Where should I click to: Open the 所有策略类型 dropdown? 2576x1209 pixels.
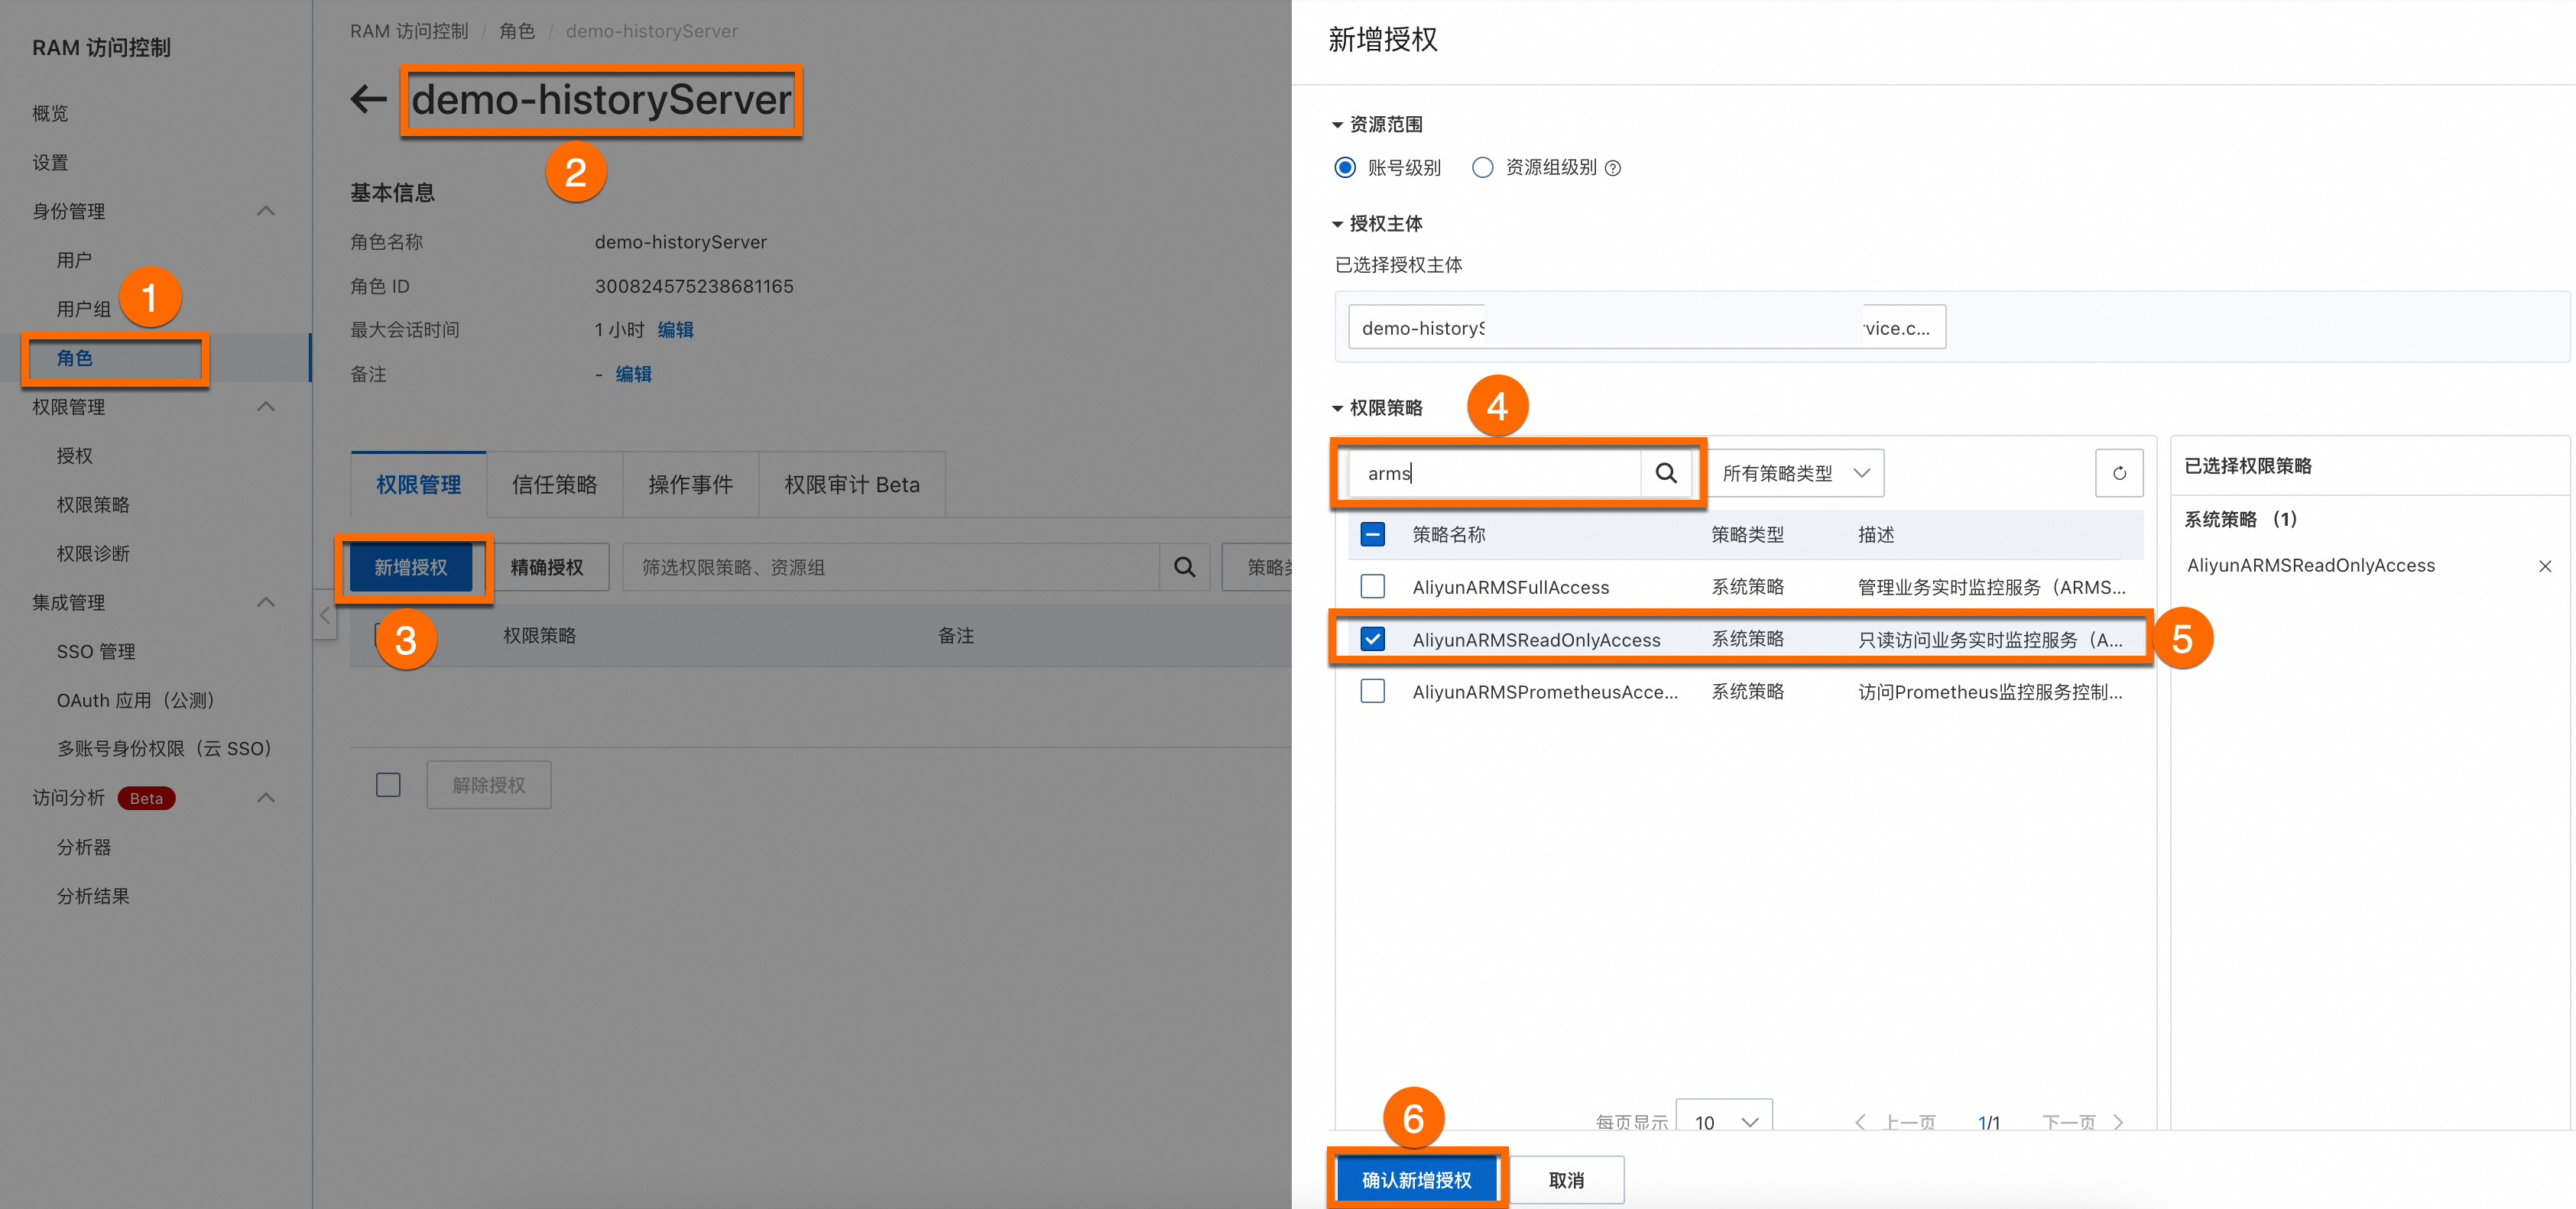tap(1795, 473)
